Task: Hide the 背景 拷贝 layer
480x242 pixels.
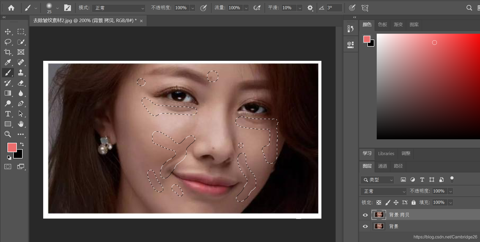Action: coord(365,215)
